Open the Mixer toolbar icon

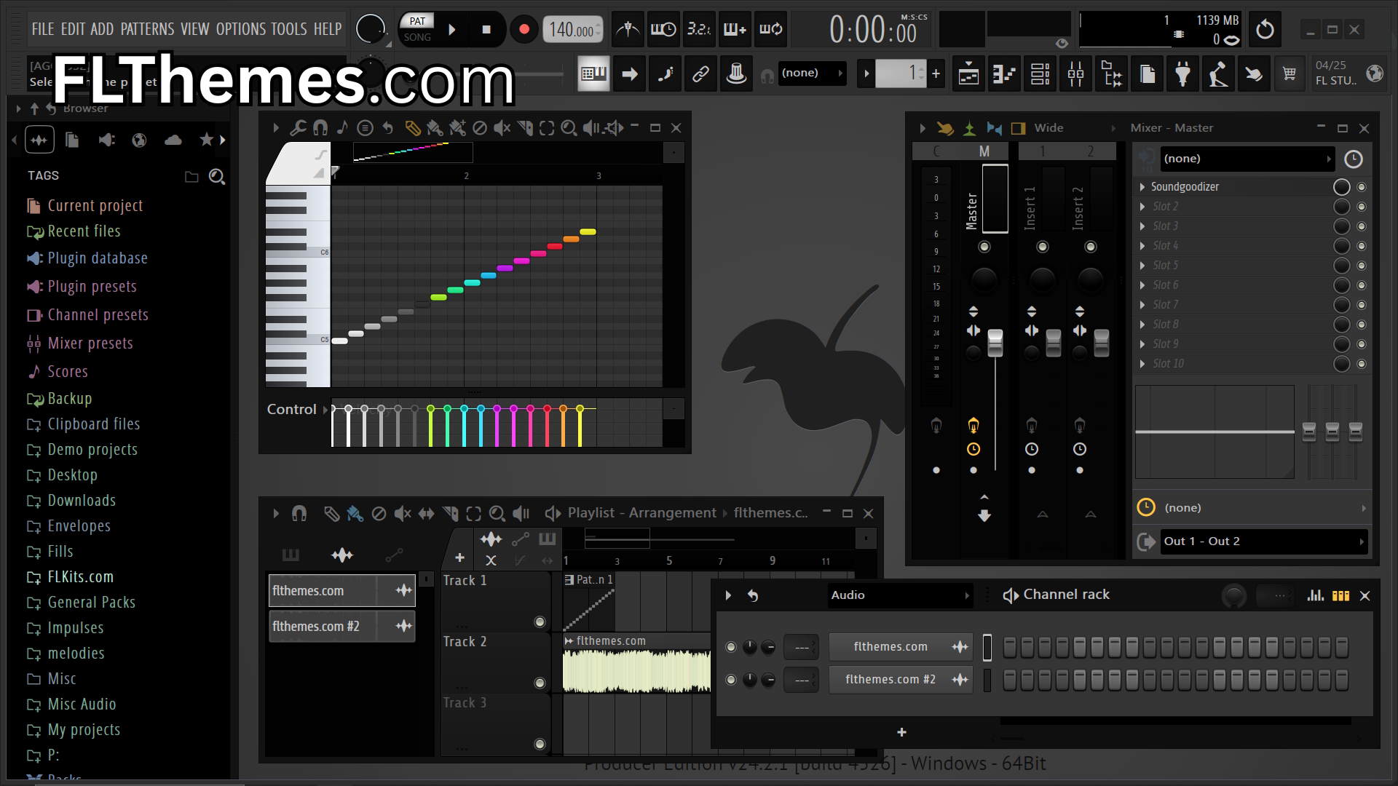click(x=1075, y=74)
